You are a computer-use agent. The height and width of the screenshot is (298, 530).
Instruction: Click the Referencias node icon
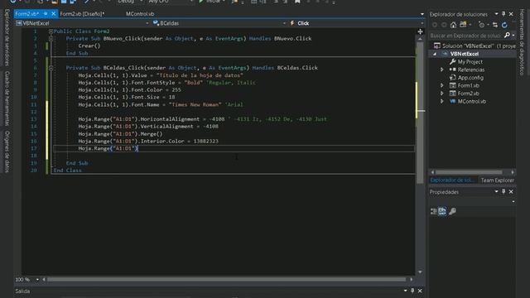(453, 70)
